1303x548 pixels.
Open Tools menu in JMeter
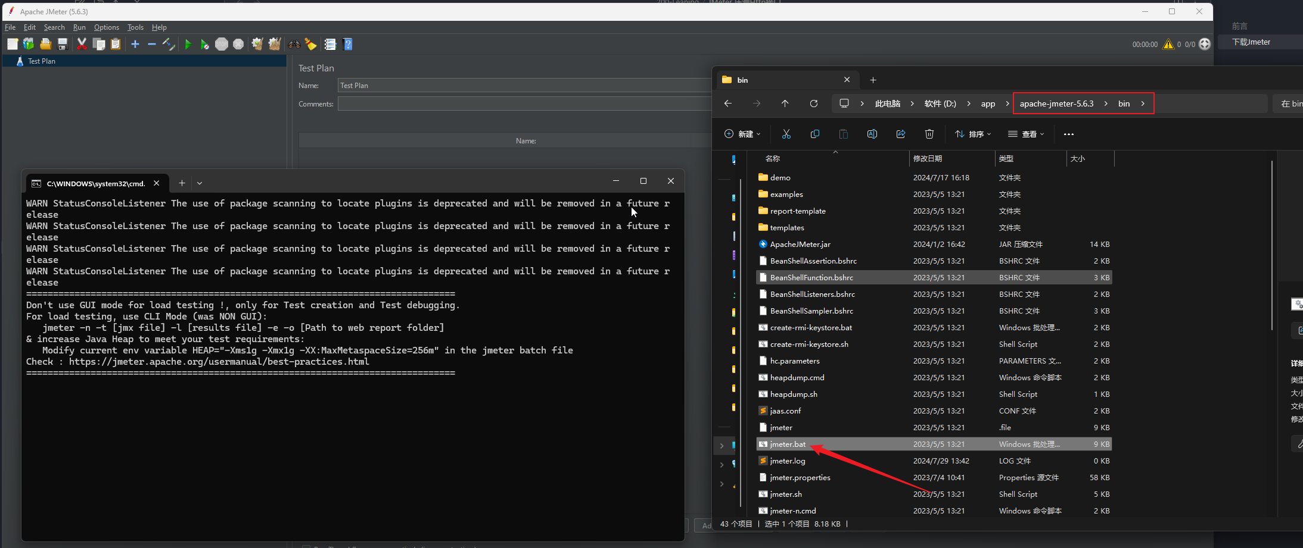(135, 27)
